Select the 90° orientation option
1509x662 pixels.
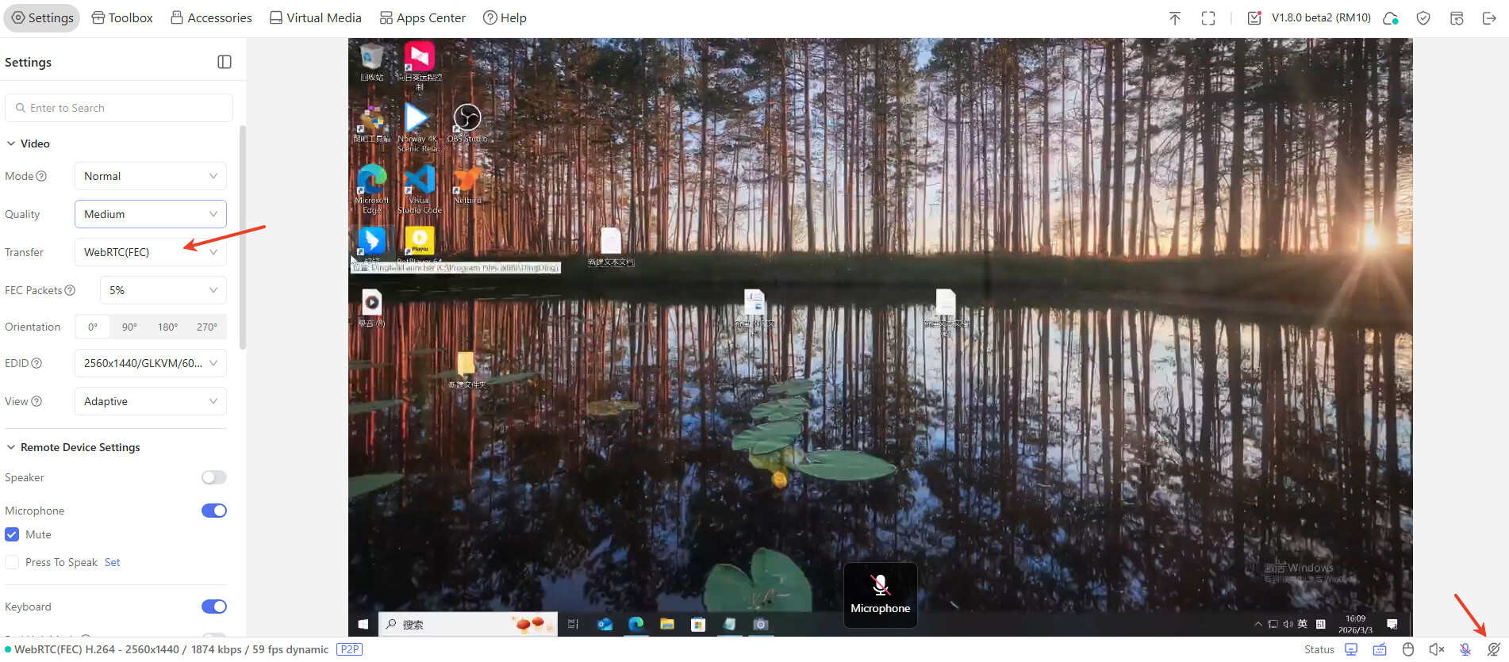[x=129, y=327]
